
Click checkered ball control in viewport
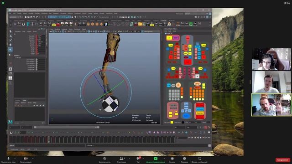coord(110,104)
